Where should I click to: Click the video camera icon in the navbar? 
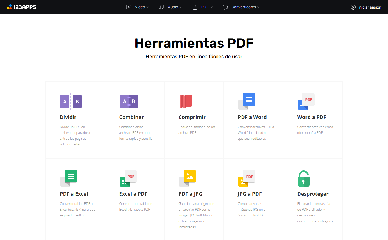pos(129,7)
